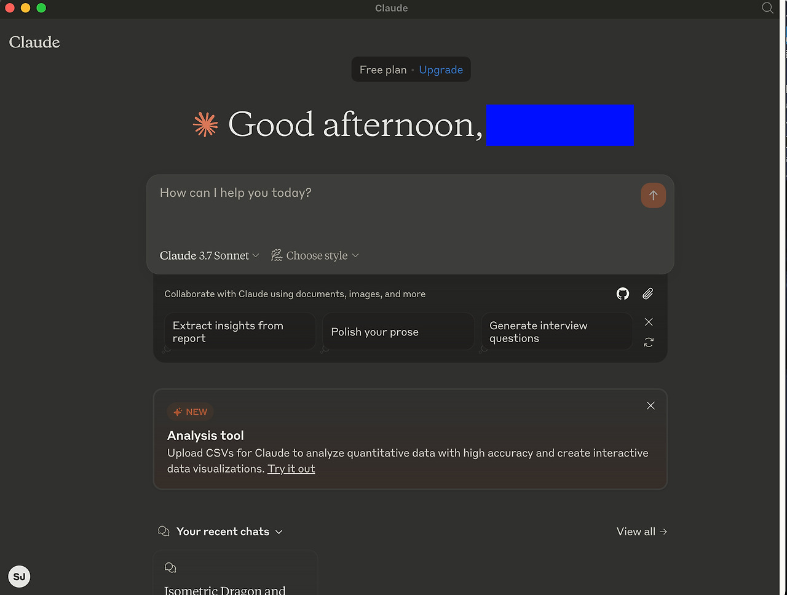Screen dimensions: 787x595
Task: Open the GitHub integration icon
Action: point(623,294)
